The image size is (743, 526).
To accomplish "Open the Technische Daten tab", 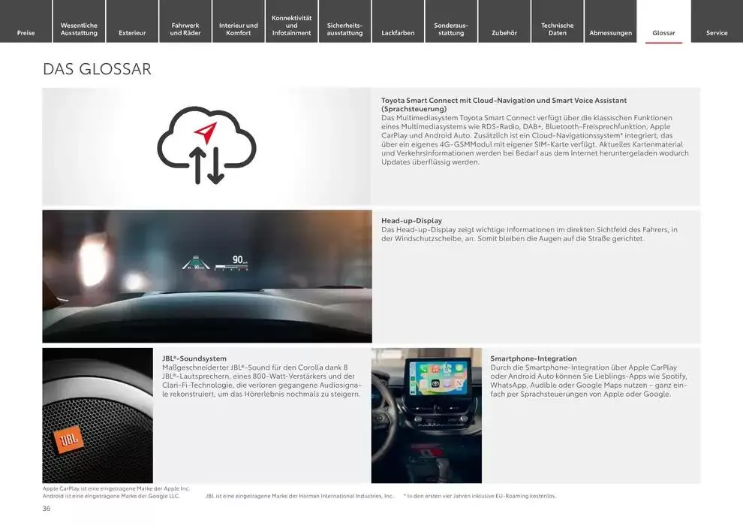I will 557,29.
